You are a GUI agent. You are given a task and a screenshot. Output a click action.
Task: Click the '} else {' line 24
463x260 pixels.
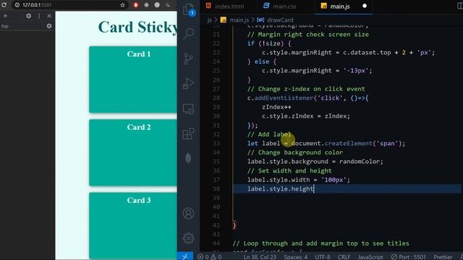pos(262,61)
